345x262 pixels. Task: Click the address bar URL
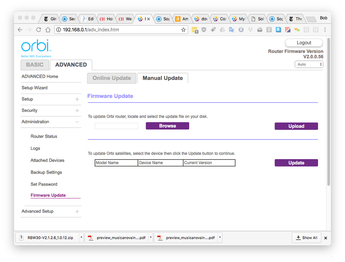pyautogui.click(x=91, y=30)
